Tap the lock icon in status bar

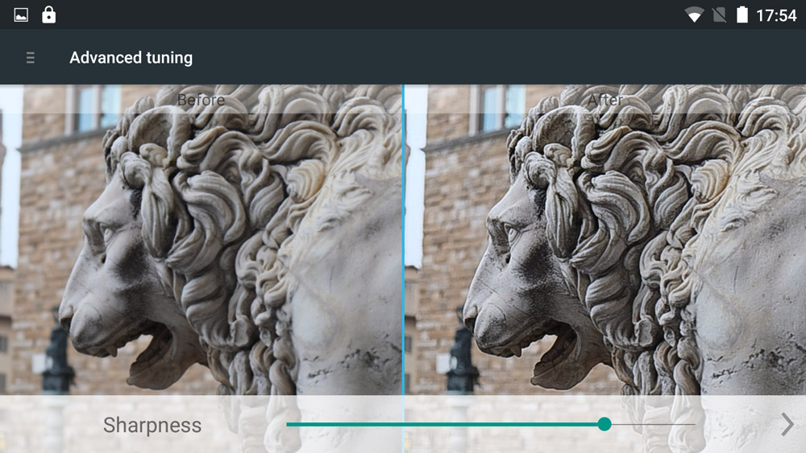[48, 15]
